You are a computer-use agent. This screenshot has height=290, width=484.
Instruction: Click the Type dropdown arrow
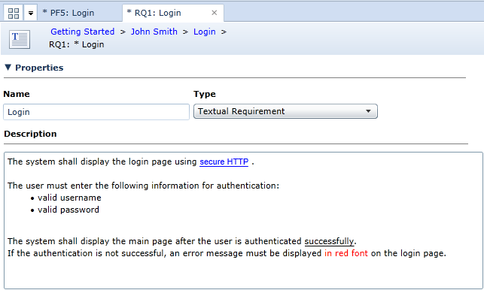(368, 111)
